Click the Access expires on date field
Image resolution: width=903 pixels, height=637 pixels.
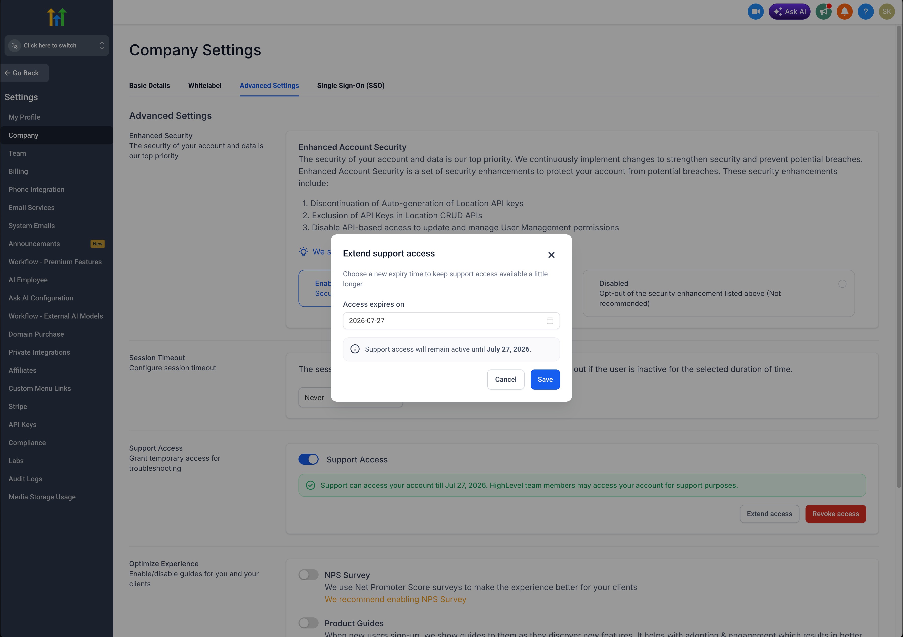pos(444,321)
